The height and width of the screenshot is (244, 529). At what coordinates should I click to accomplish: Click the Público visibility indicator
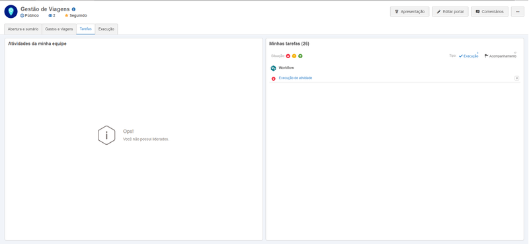click(30, 15)
